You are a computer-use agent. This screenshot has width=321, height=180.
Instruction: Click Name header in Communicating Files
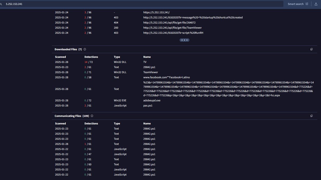coord(147,124)
